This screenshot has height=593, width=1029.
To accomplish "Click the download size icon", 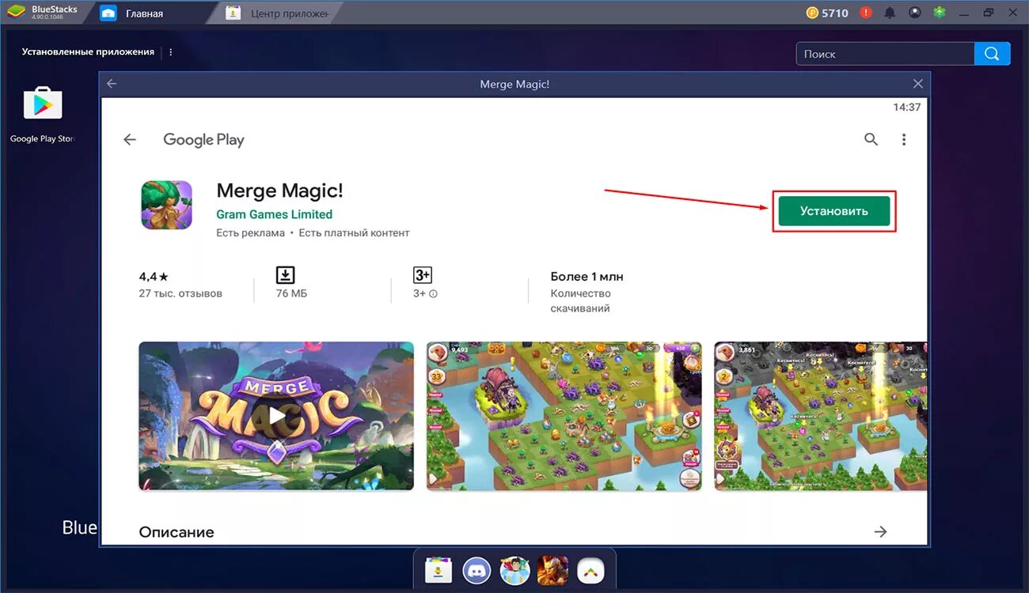I will pyautogui.click(x=285, y=275).
